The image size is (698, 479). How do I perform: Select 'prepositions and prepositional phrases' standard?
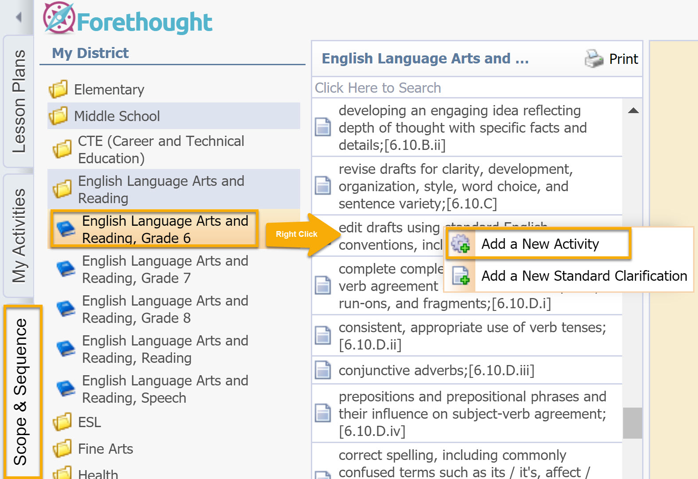pos(467,413)
